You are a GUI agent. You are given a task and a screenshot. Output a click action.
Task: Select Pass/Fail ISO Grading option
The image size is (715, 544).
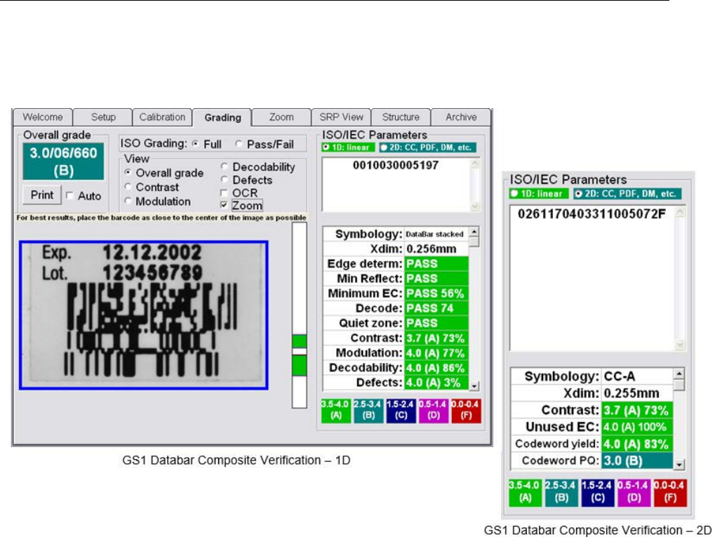pyautogui.click(x=239, y=144)
